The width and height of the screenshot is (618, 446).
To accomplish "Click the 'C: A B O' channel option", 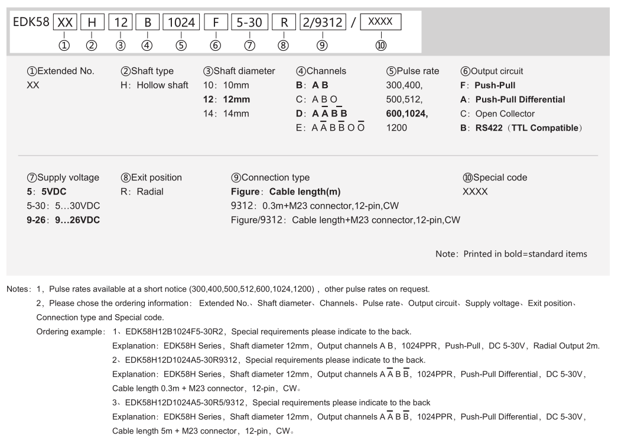I will click(x=317, y=99).
